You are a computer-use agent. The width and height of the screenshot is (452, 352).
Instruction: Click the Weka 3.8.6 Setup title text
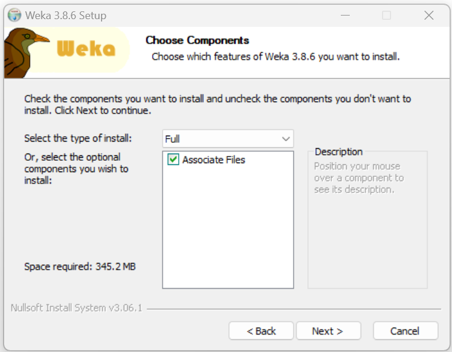click(66, 16)
